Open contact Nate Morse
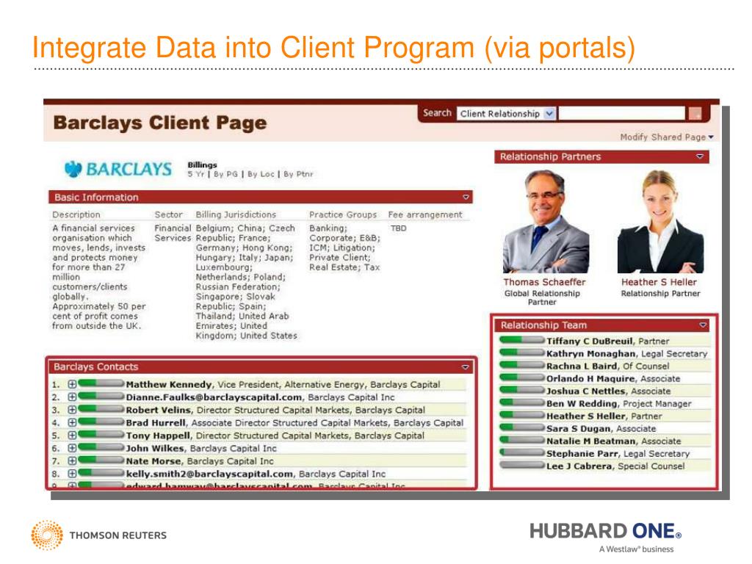 click(x=153, y=461)
